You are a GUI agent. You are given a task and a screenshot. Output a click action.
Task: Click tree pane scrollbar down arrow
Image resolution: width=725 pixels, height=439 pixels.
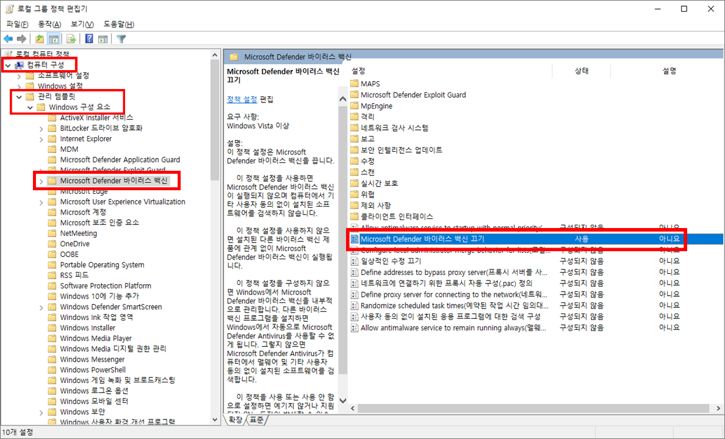pyautogui.click(x=215, y=419)
